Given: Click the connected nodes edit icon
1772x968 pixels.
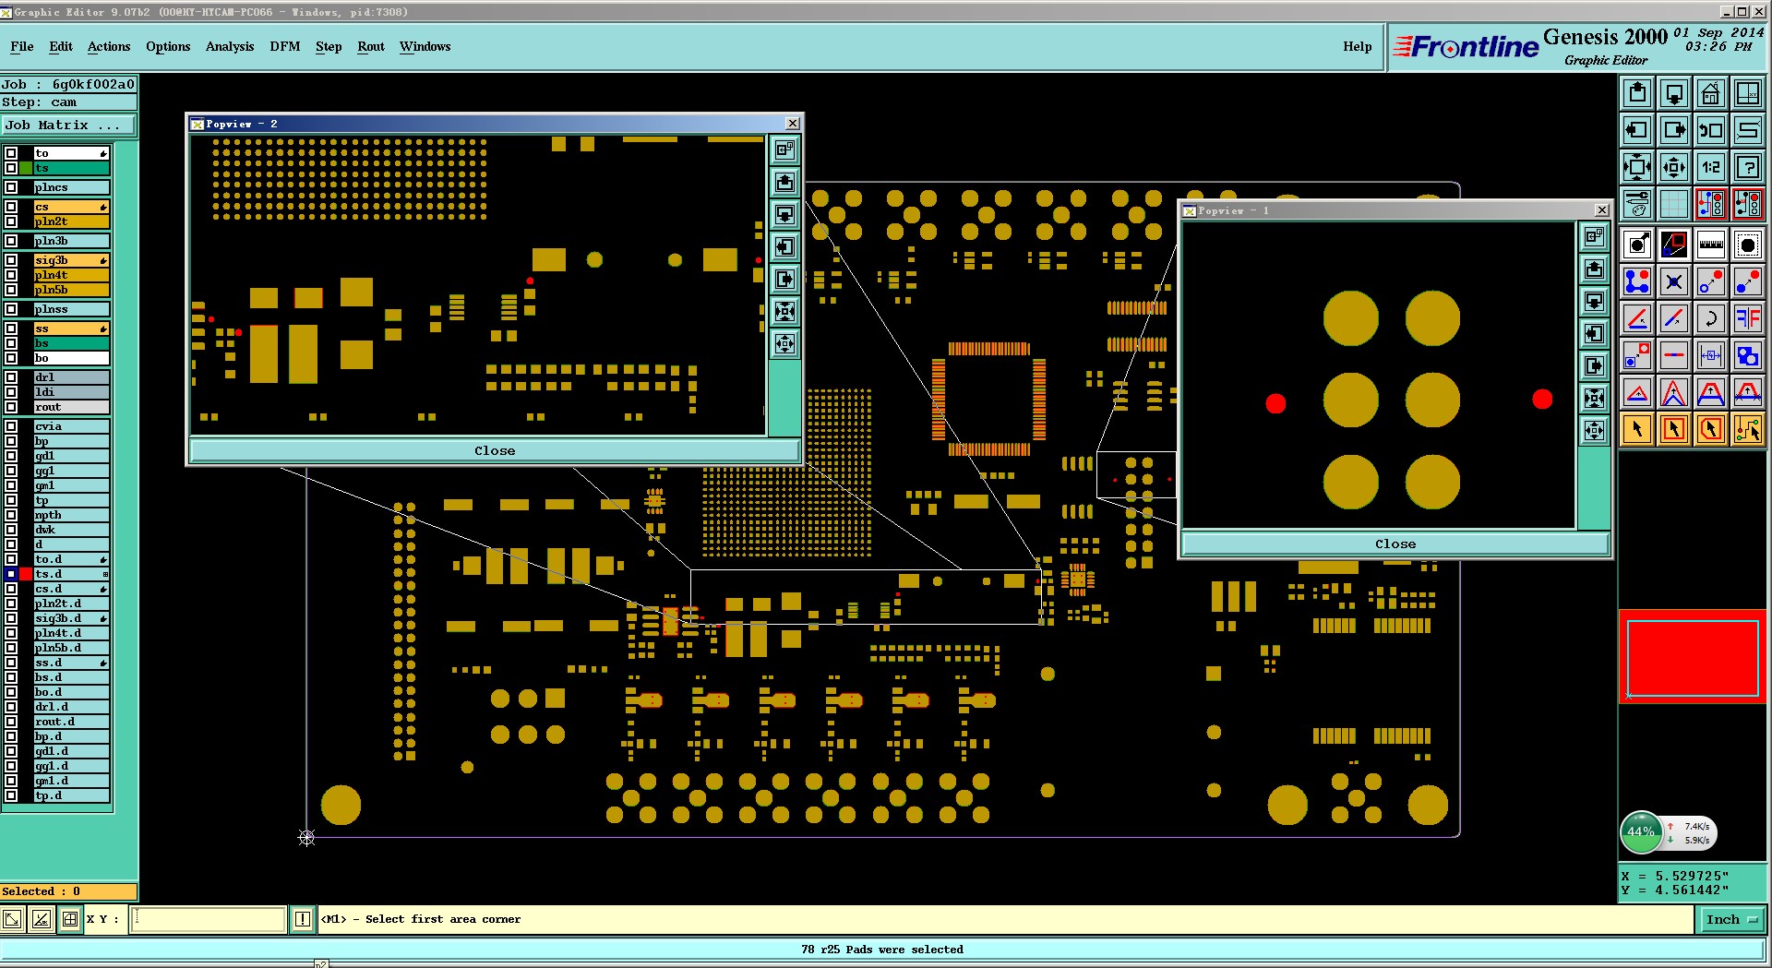Looking at the screenshot, I should click(1636, 281).
